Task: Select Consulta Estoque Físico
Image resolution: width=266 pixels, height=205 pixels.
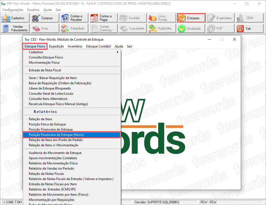Action: coord(72,57)
